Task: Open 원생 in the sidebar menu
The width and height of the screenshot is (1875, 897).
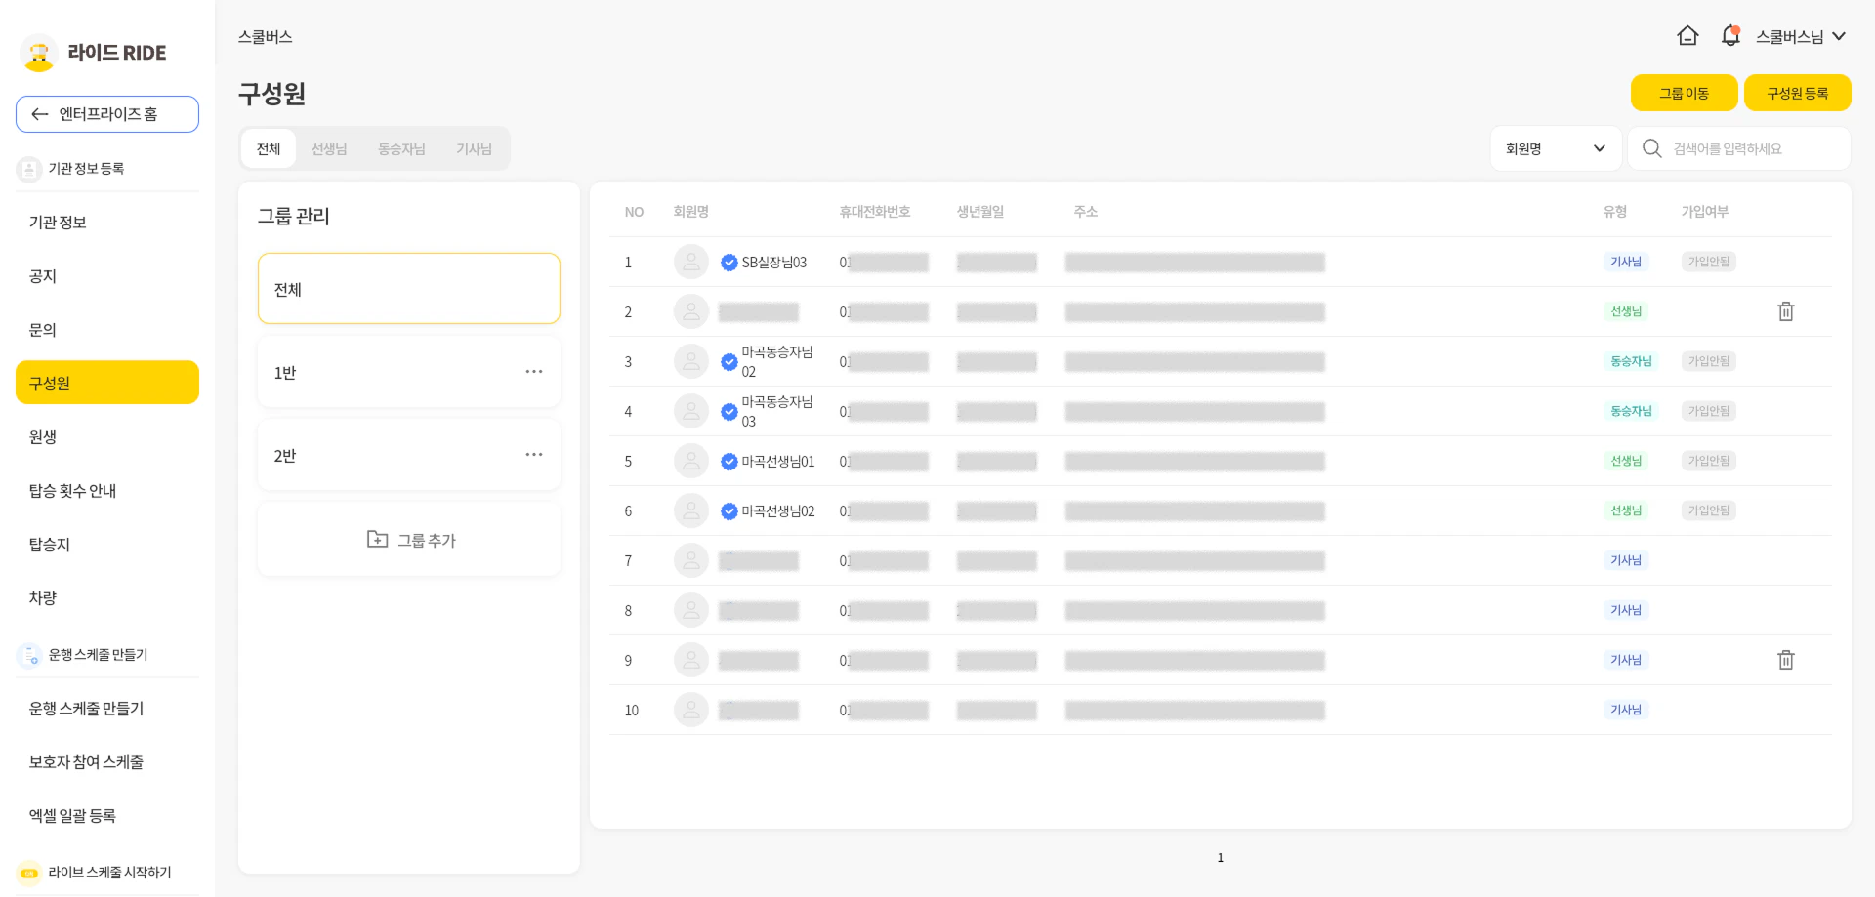Action: pos(43,437)
